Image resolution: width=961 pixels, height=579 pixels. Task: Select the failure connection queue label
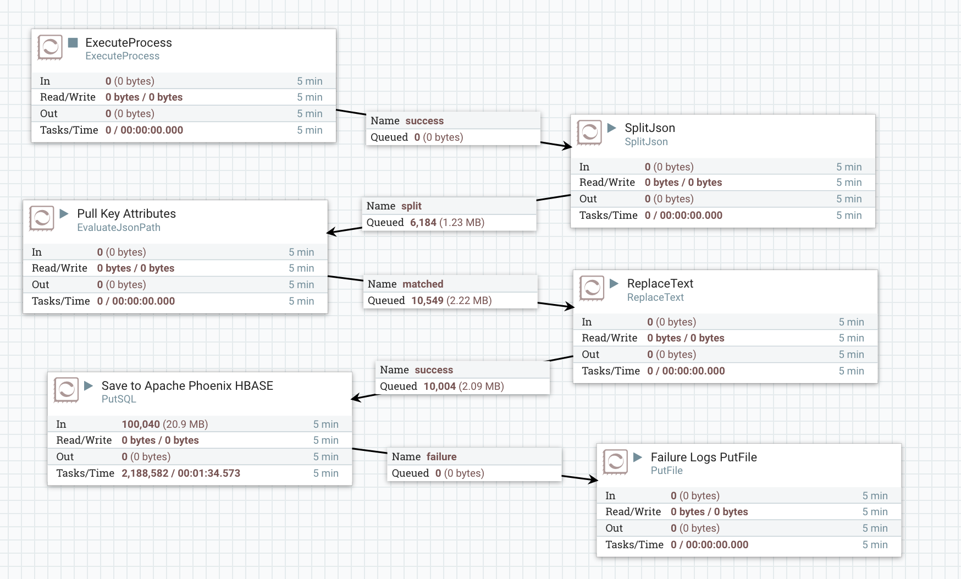pos(474,465)
